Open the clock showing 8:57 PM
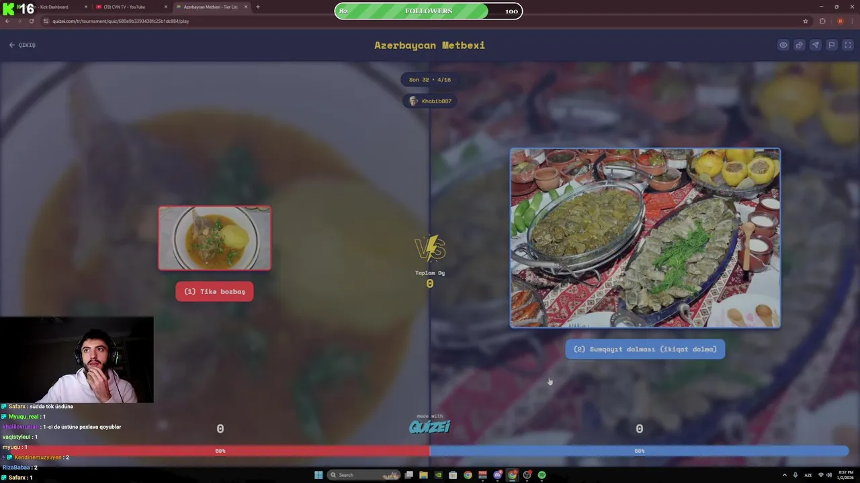 tap(845, 475)
